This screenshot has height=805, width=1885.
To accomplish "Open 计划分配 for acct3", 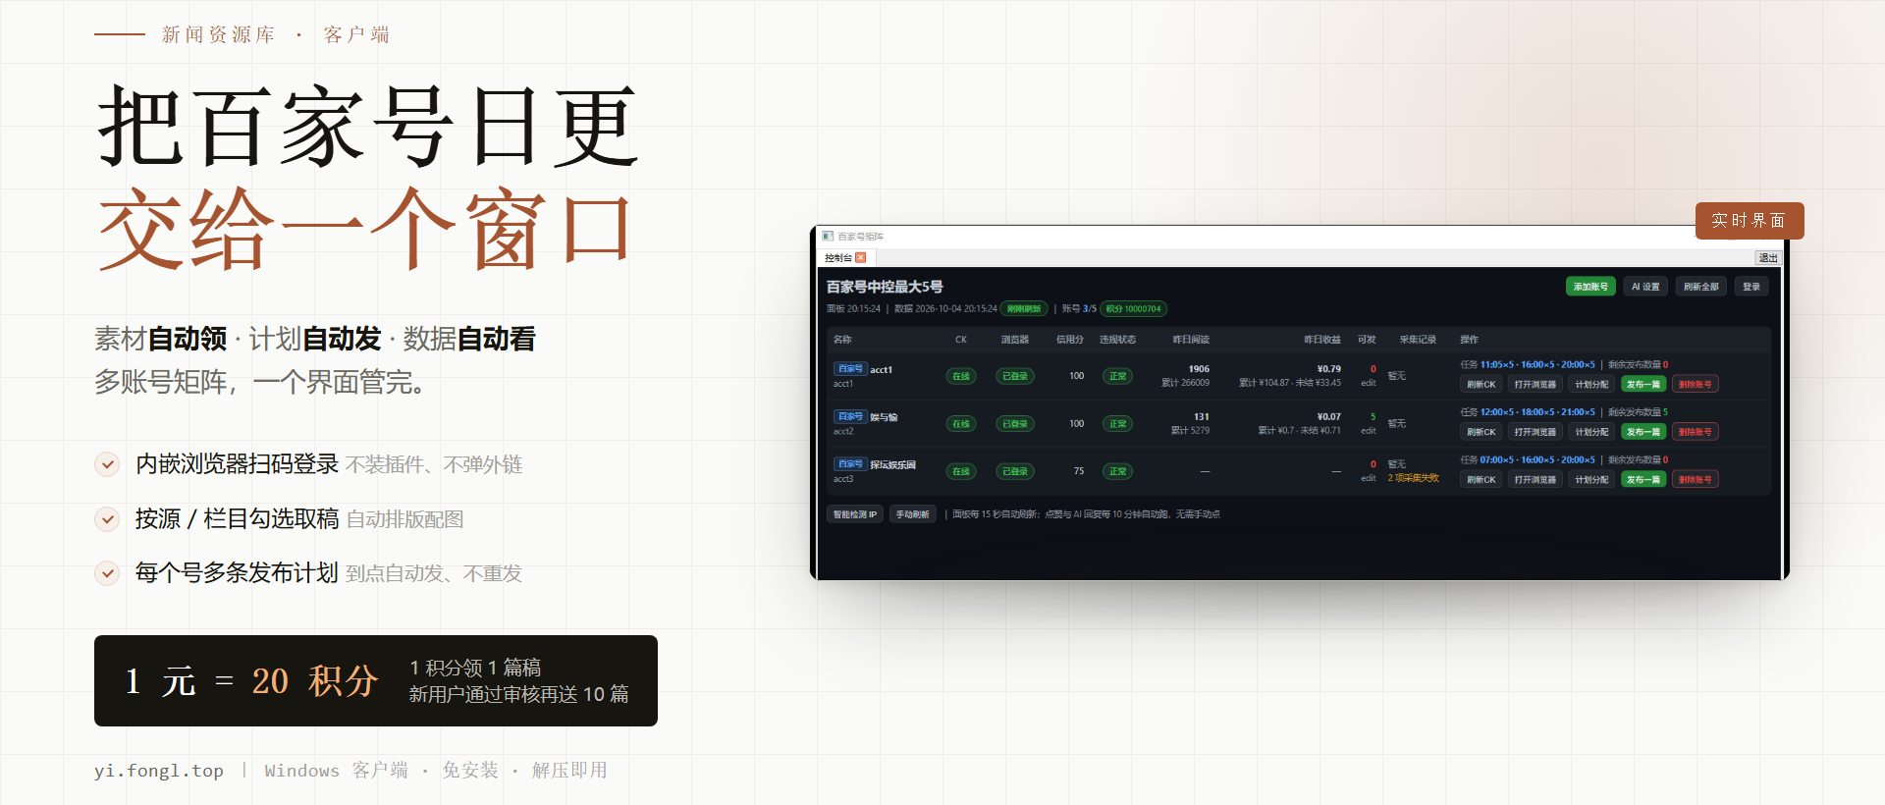I will [1591, 480].
